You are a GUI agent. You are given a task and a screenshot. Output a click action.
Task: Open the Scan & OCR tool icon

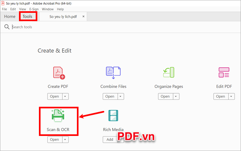[x=58, y=116]
